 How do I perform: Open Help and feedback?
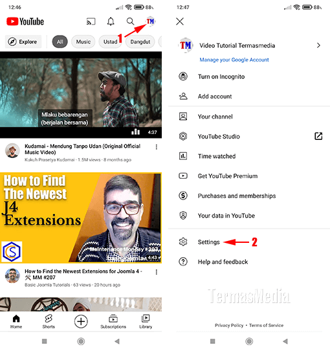click(223, 262)
